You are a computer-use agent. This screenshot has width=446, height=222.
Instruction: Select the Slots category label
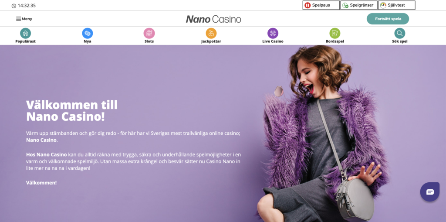point(149,41)
